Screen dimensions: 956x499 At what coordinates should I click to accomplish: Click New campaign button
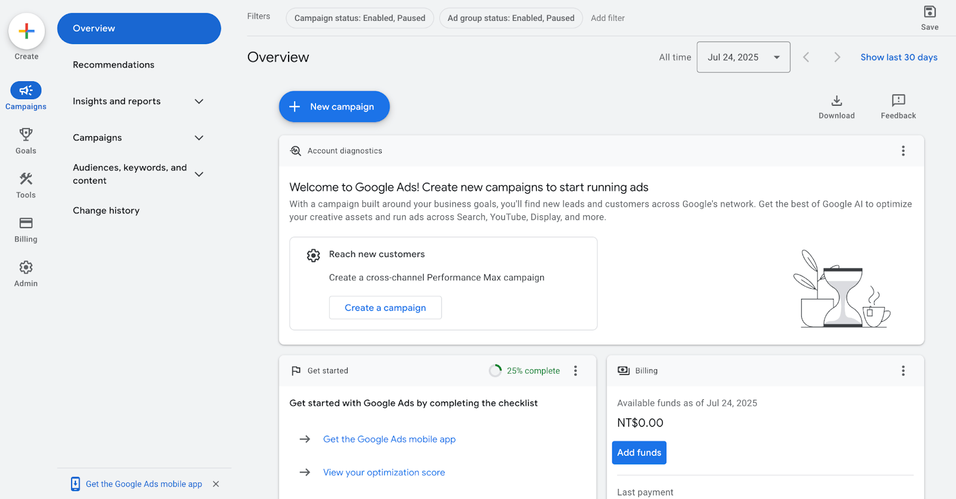[334, 106]
